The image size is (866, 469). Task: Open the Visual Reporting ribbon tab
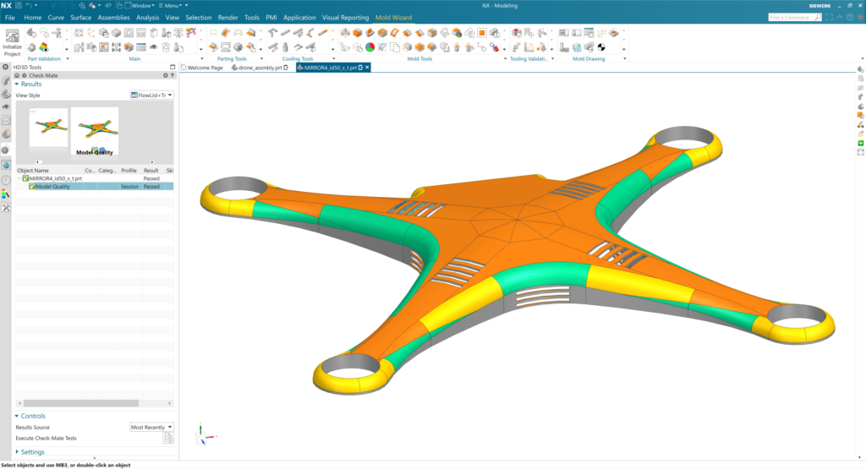(345, 18)
